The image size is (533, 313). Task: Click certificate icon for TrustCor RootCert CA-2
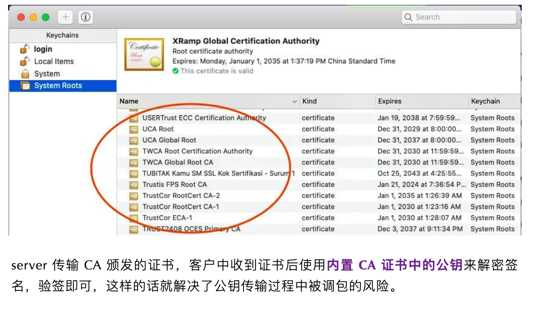coord(133,196)
